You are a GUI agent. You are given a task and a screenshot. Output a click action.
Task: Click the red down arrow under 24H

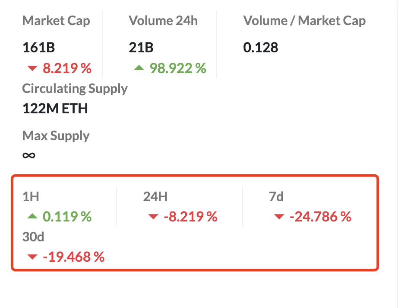(x=153, y=217)
